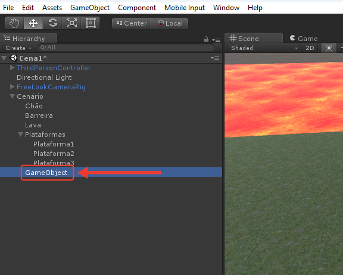Open the Create dropdown in Hierarchy
The width and height of the screenshot is (343, 275).
coord(18,48)
